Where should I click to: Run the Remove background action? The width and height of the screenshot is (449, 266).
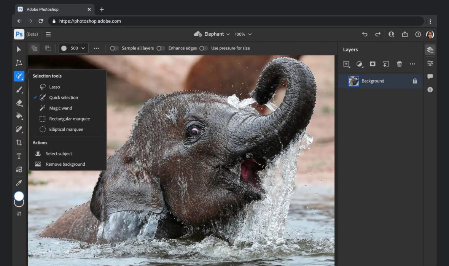point(65,164)
